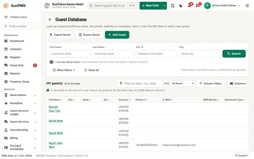The height and width of the screenshot is (159, 254).
Task: Focus the global guest search box
Action: coord(112,6)
